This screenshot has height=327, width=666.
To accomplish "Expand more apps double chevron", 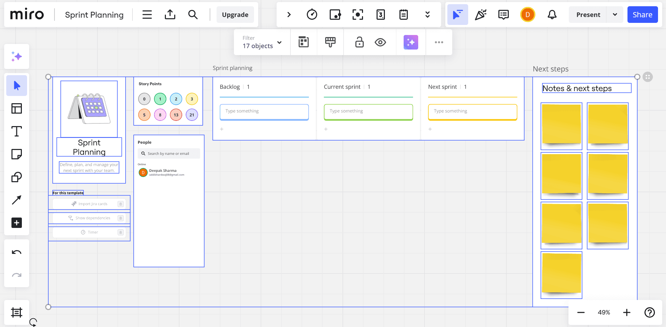I will tap(427, 15).
